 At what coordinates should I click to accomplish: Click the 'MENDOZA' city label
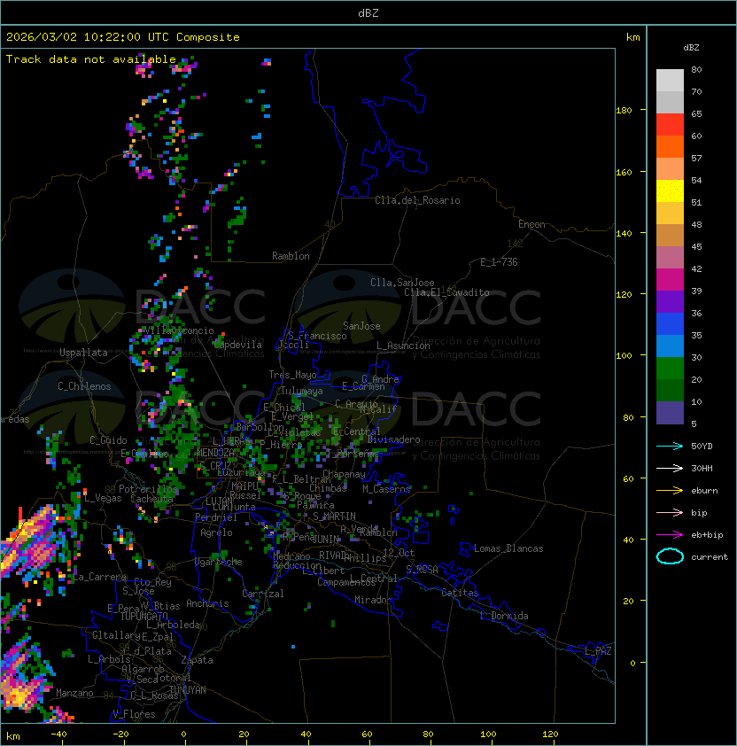click(x=215, y=452)
